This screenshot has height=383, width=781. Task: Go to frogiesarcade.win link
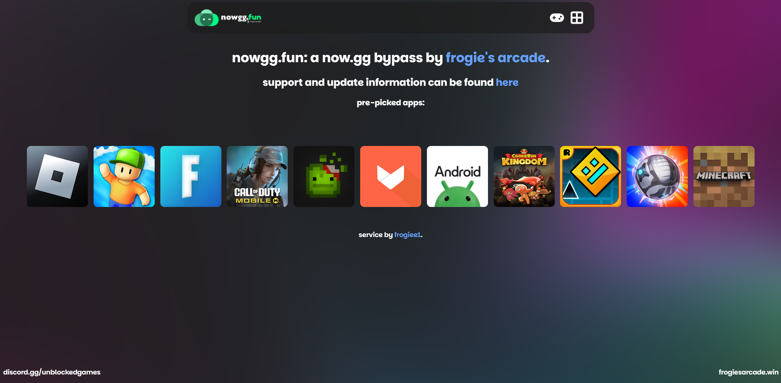click(x=748, y=372)
